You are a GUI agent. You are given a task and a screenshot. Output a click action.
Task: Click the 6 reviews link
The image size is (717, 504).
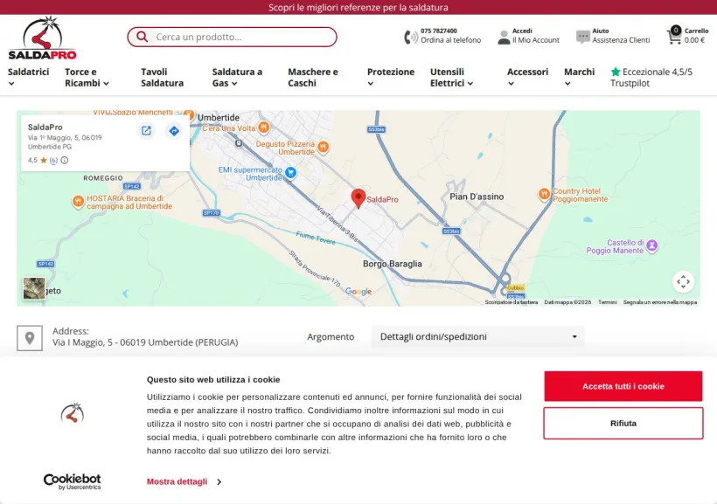[x=53, y=160]
